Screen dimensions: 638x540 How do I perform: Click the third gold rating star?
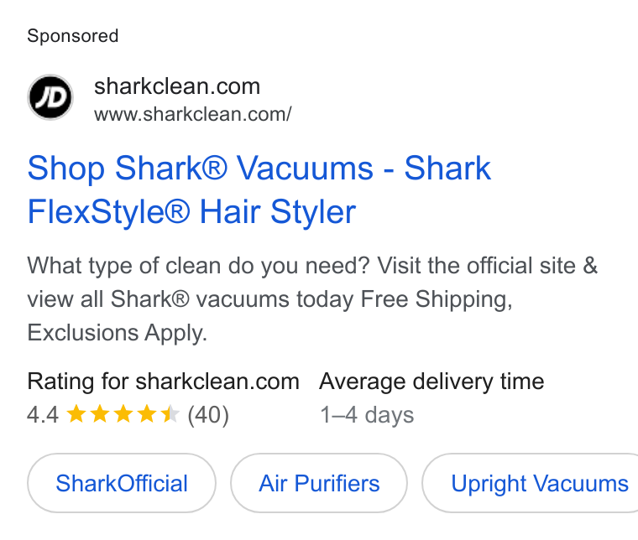(x=123, y=414)
